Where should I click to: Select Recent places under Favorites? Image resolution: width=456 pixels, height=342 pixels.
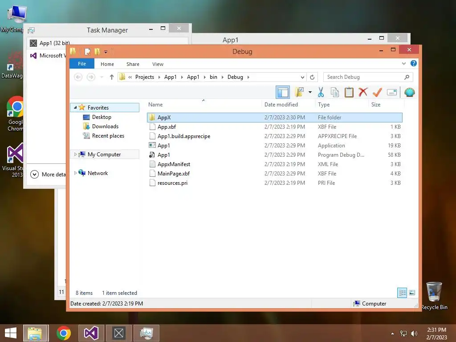(x=108, y=136)
